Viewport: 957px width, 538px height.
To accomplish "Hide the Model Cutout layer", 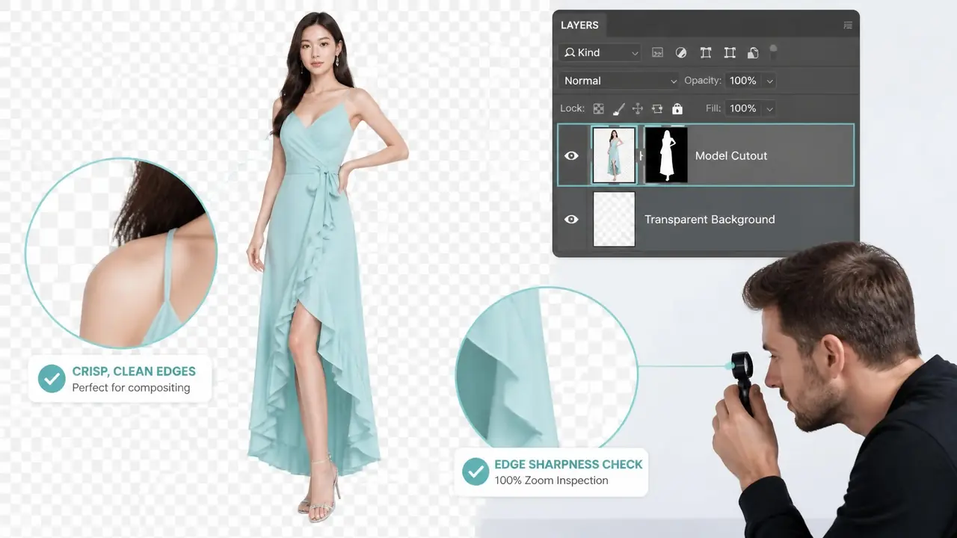I will [x=571, y=155].
